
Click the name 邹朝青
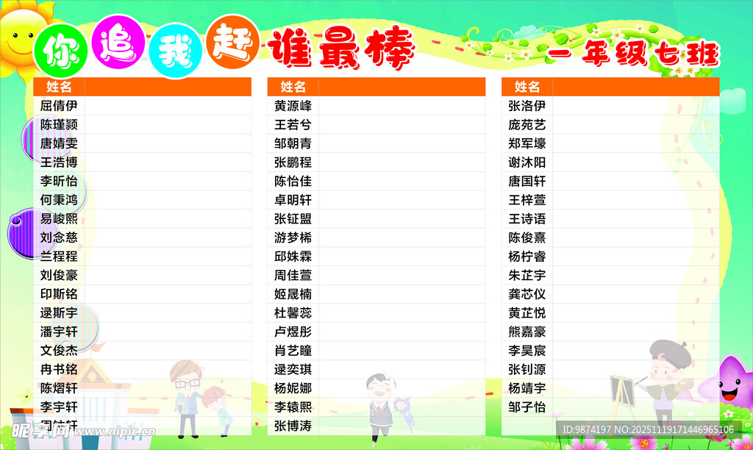[x=293, y=143]
